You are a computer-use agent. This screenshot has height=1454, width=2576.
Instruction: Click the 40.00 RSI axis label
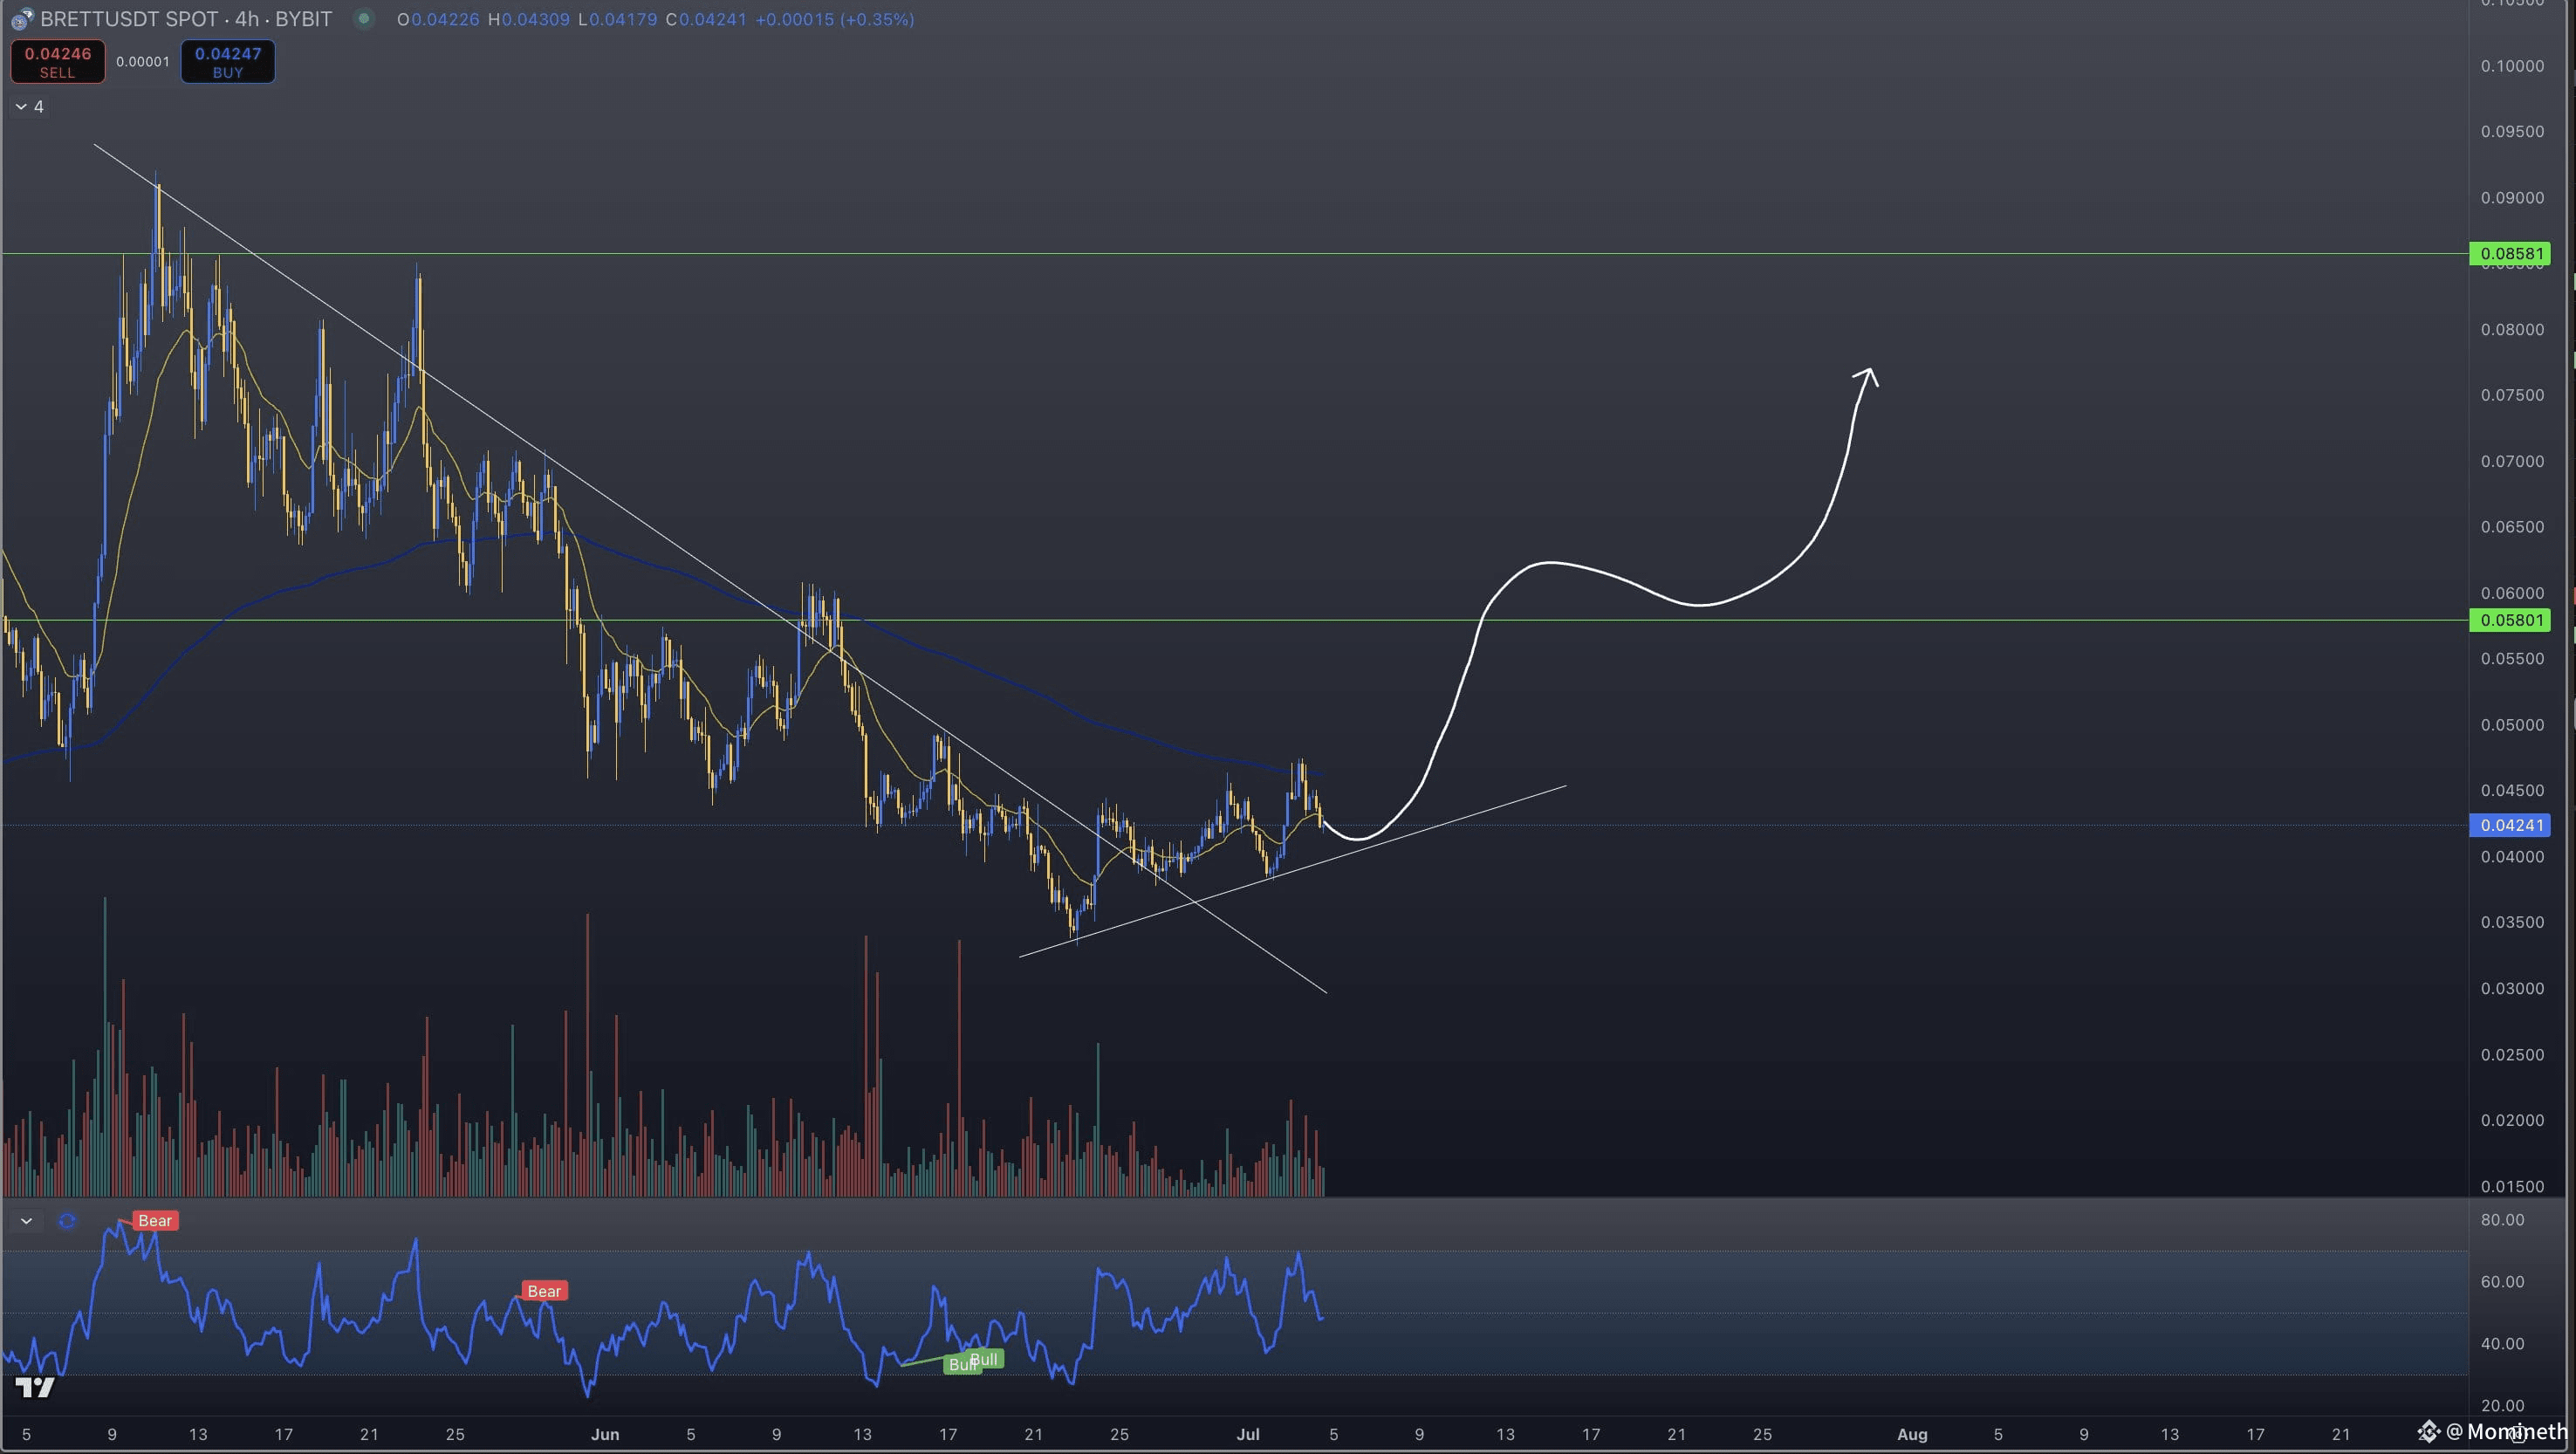tap(2502, 1344)
